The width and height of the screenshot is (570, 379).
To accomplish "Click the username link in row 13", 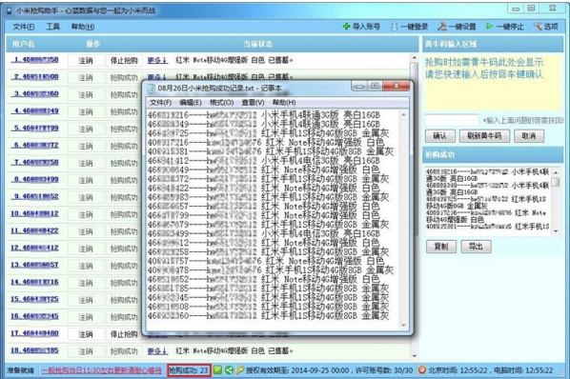I will [x=35, y=265].
